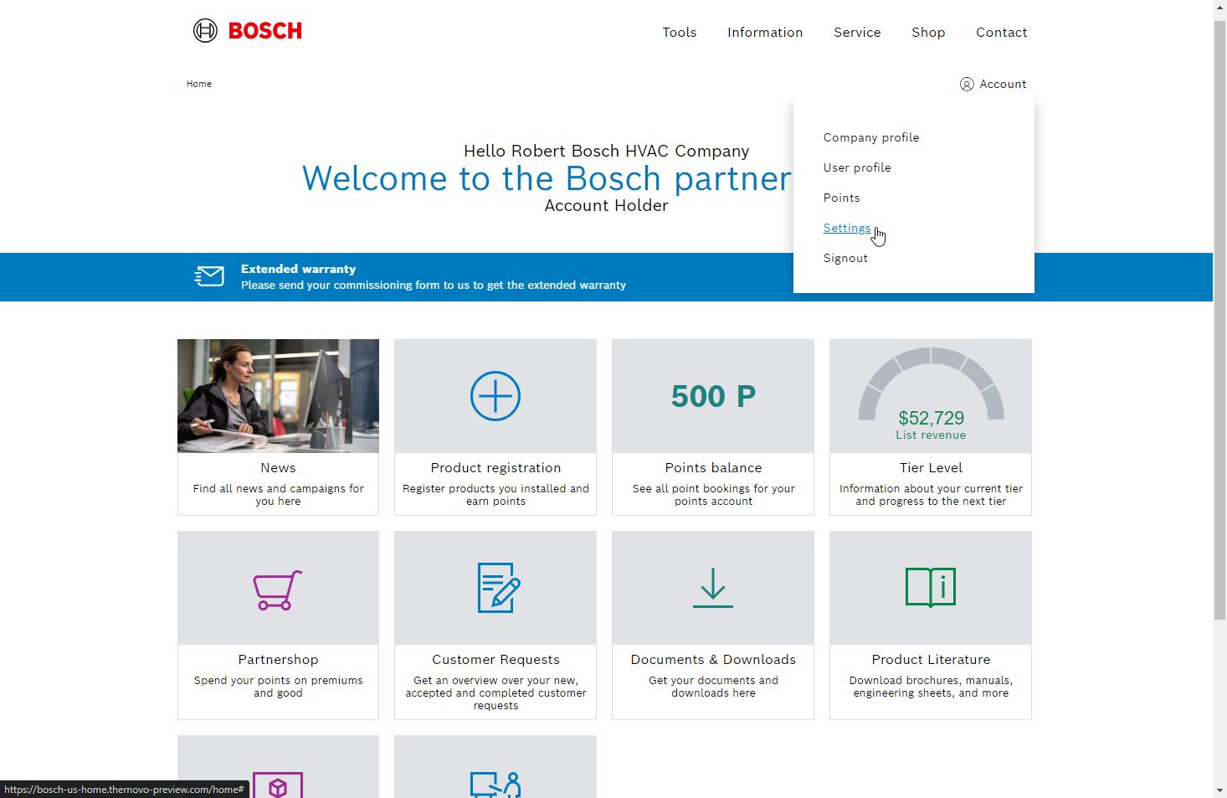1227x798 pixels.
Task: Open the Documents & Downloads title
Action: coord(713,660)
